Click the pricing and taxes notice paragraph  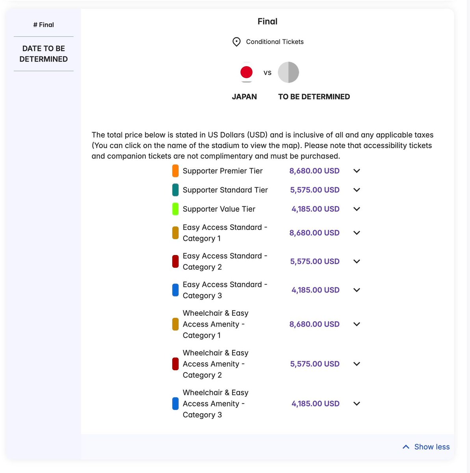262,145
